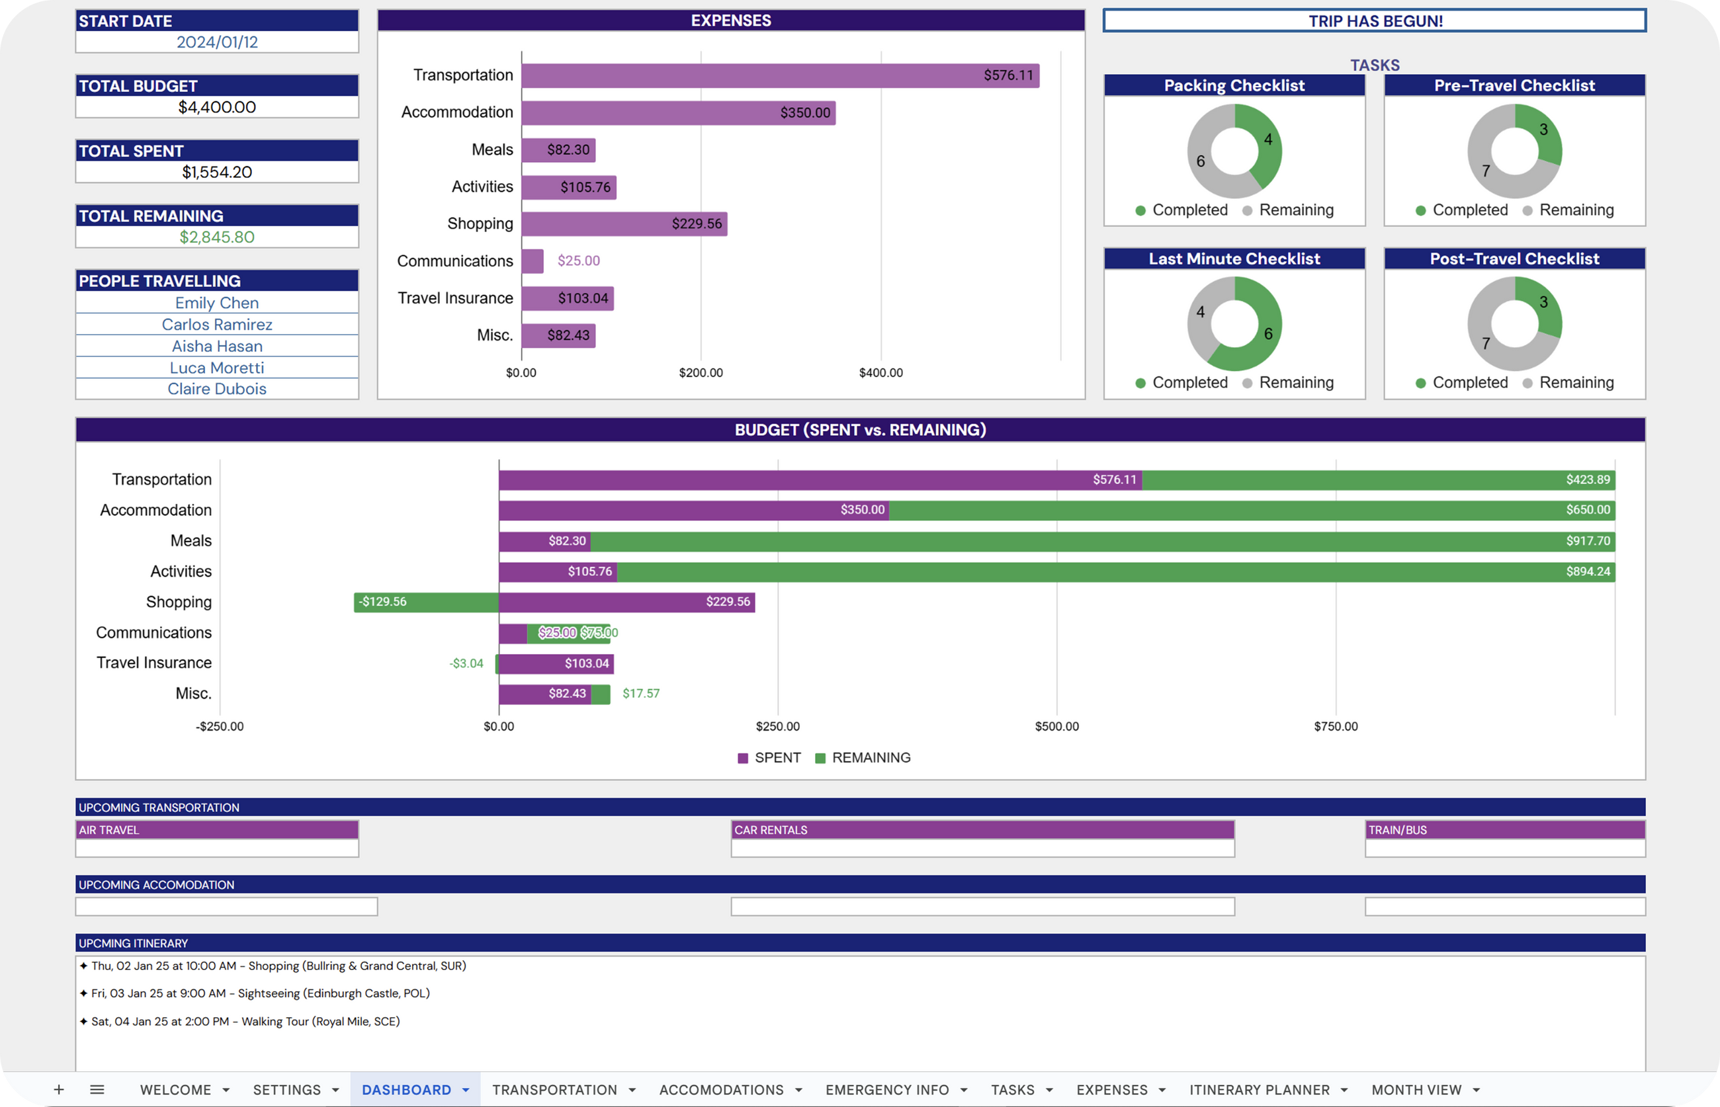Open the DASHBOARD tab dropdown arrow
The image size is (1720, 1107).
pos(466,1090)
